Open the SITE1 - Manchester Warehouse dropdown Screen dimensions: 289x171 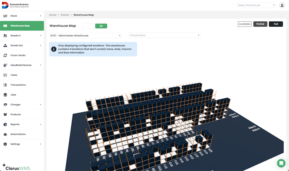[85, 36]
